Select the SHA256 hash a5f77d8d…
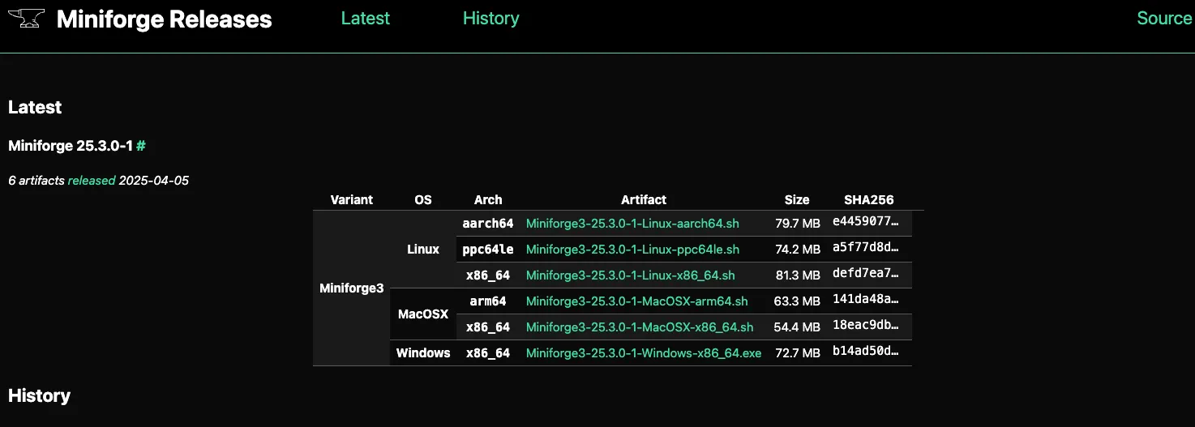 tap(866, 248)
